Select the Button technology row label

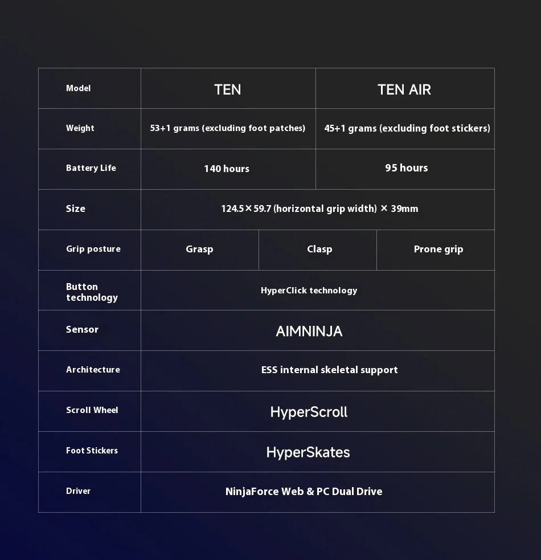[92, 292]
